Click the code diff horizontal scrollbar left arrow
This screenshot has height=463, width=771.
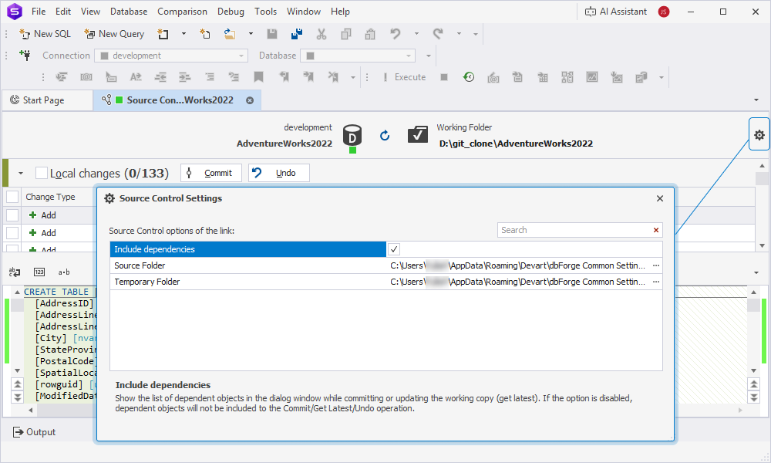click(x=31, y=410)
